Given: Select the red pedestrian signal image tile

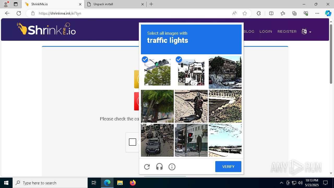Looking at the screenshot, I should tap(191, 140).
